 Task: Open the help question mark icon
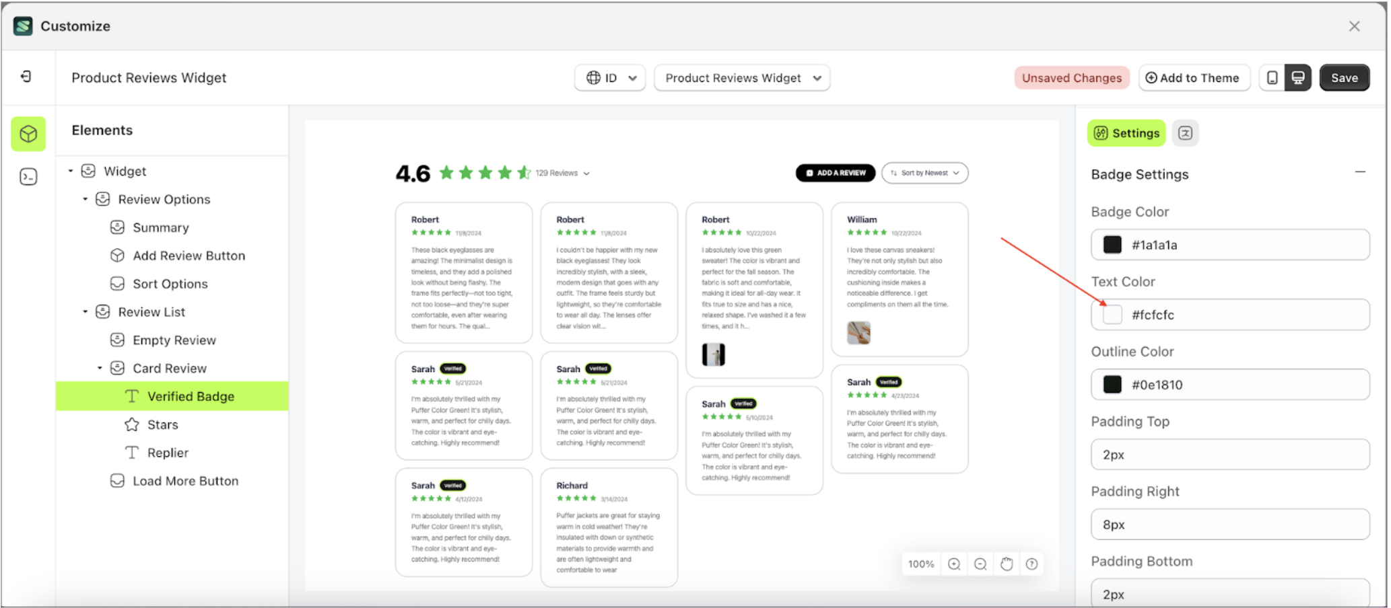pyautogui.click(x=1031, y=564)
